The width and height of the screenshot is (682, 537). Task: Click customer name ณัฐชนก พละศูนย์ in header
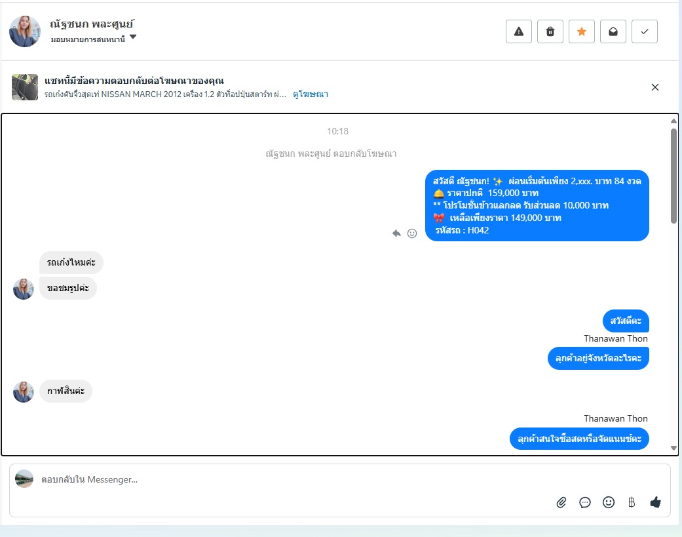coord(91,24)
